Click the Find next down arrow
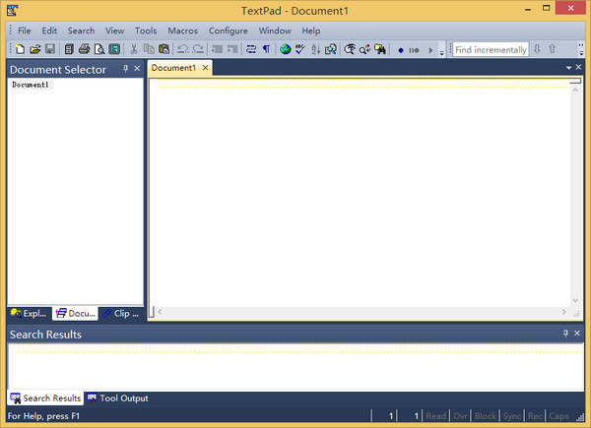The width and height of the screenshot is (591, 428). [x=538, y=49]
